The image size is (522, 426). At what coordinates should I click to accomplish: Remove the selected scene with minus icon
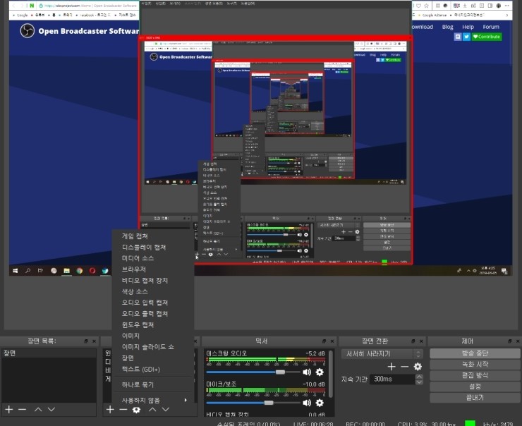(x=22, y=409)
